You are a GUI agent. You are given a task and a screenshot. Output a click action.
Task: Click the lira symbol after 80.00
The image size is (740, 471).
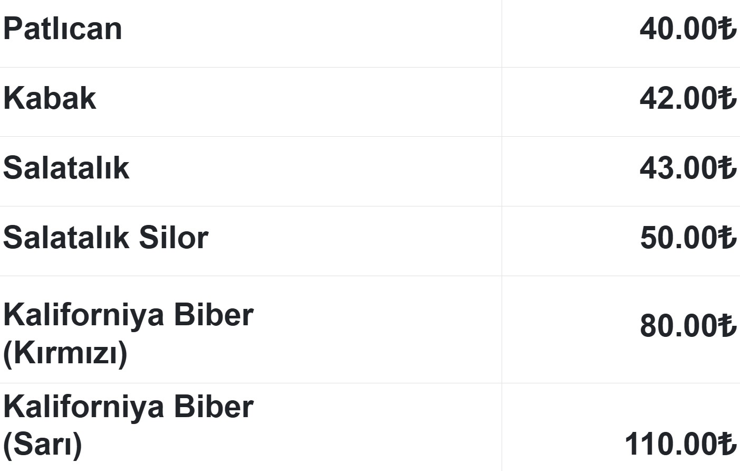pos(727,326)
